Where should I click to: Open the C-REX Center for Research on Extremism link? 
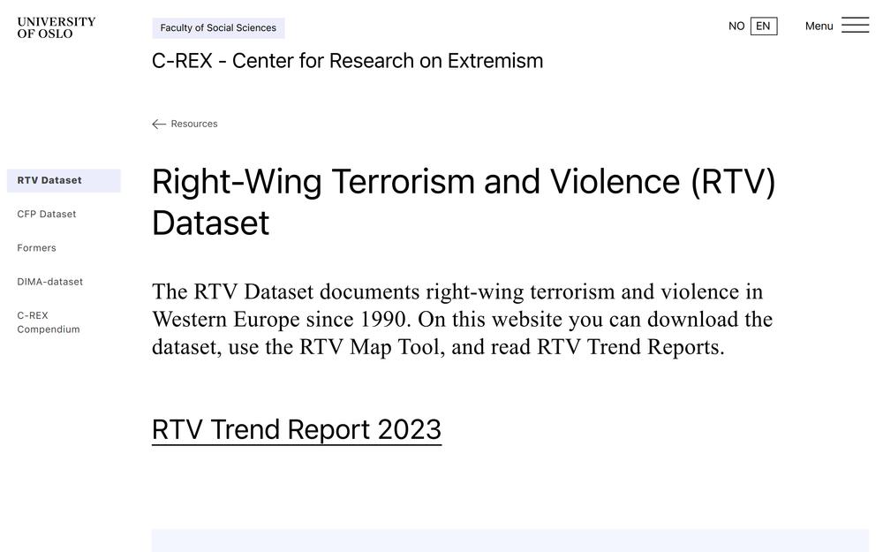(347, 61)
